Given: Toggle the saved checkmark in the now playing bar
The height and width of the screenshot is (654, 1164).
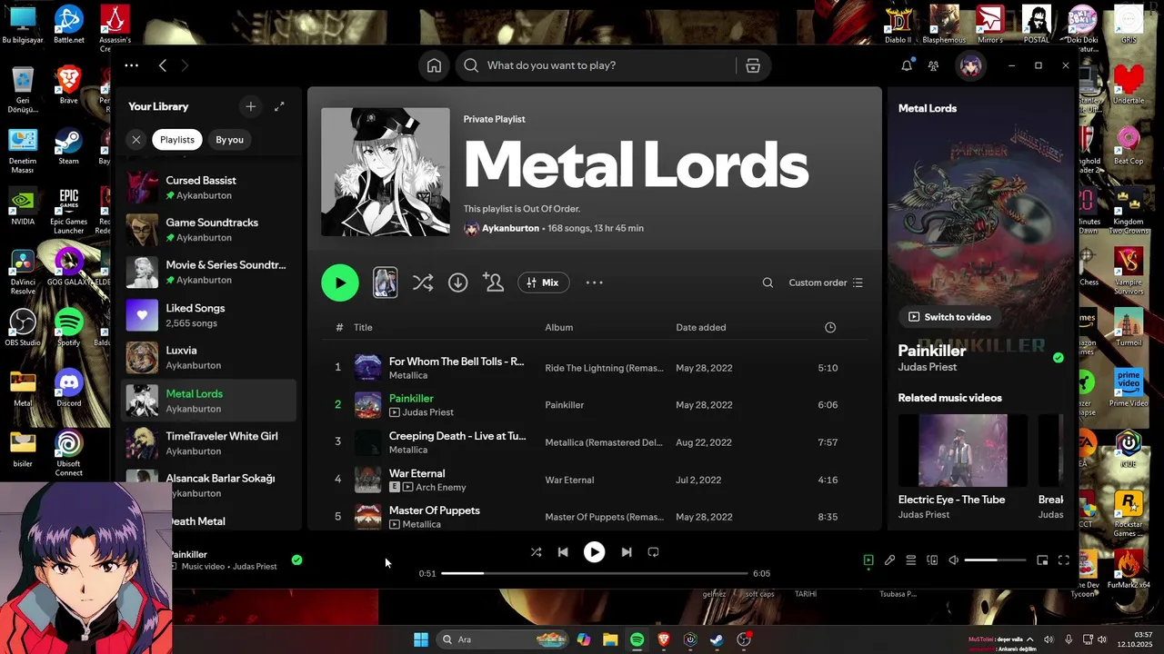Looking at the screenshot, I should coord(296,560).
